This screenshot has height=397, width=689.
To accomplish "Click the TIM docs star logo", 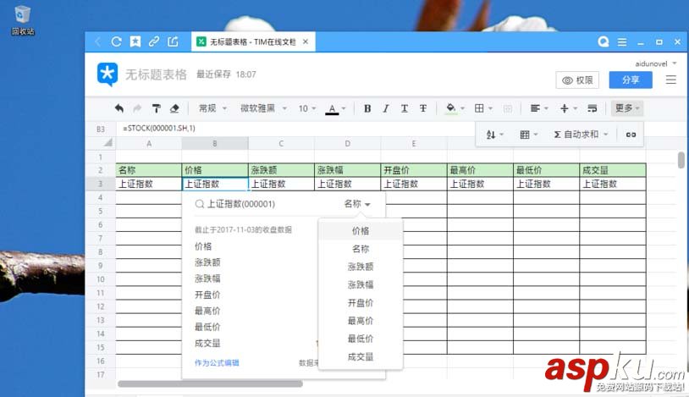I will pos(107,74).
